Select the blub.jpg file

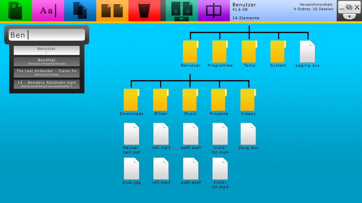(131, 169)
